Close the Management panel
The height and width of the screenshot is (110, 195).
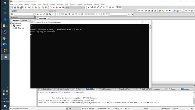(35, 17)
